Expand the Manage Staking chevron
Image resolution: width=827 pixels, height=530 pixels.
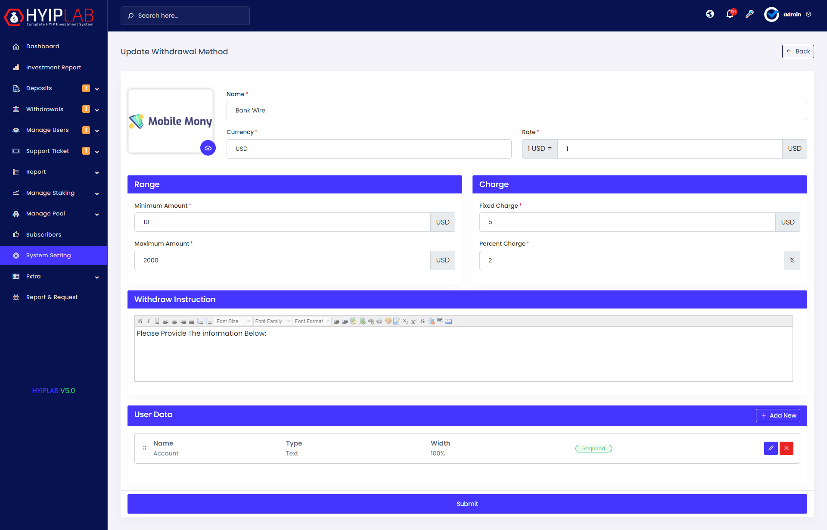pyautogui.click(x=97, y=193)
